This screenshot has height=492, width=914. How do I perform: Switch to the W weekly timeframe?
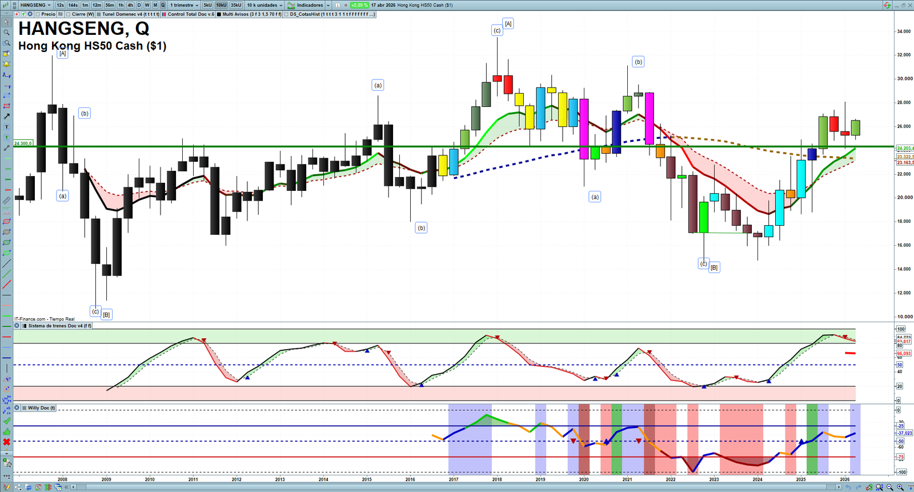[x=147, y=5]
